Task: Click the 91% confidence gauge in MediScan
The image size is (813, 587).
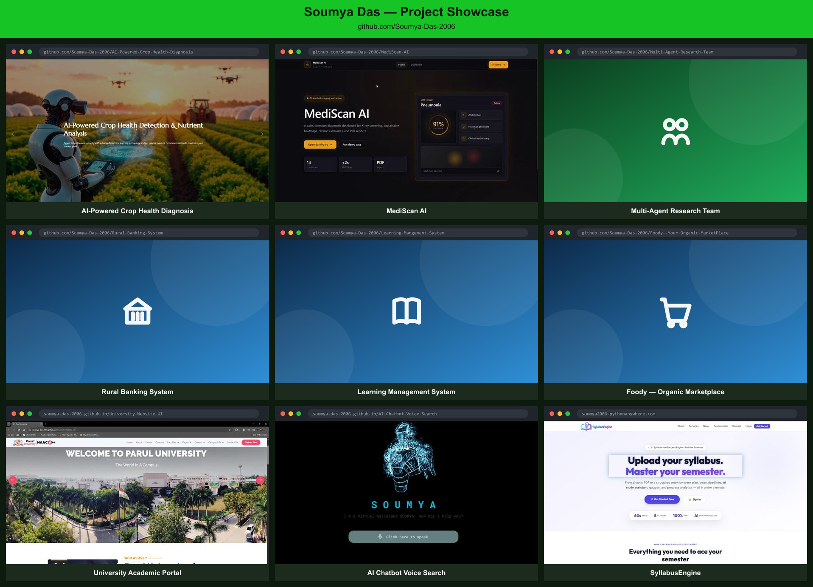Action: tap(438, 124)
